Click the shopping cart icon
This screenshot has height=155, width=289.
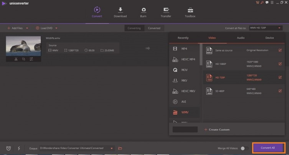[257, 2]
